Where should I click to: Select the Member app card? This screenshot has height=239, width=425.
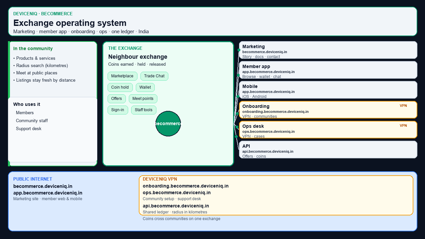328,70
